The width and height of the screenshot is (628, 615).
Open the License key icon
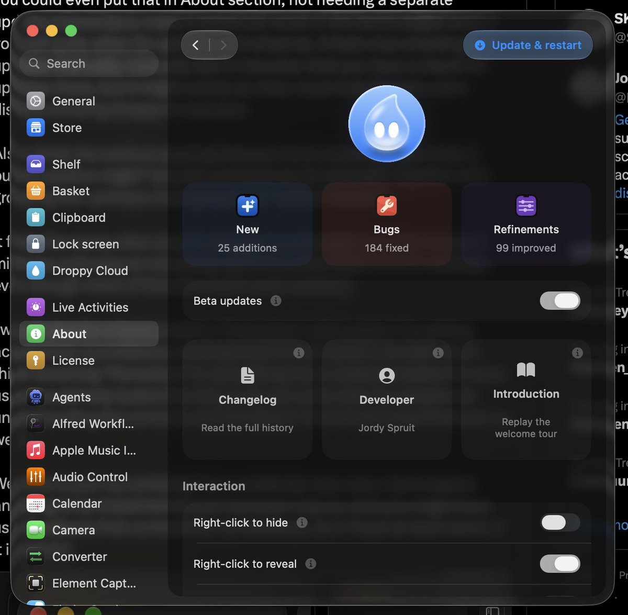(x=36, y=361)
